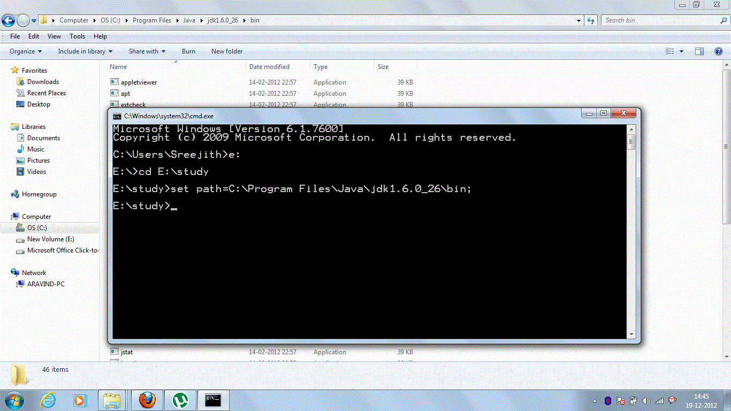Click the volume speaker icon in the tray
731x411 pixels.
[x=646, y=400]
